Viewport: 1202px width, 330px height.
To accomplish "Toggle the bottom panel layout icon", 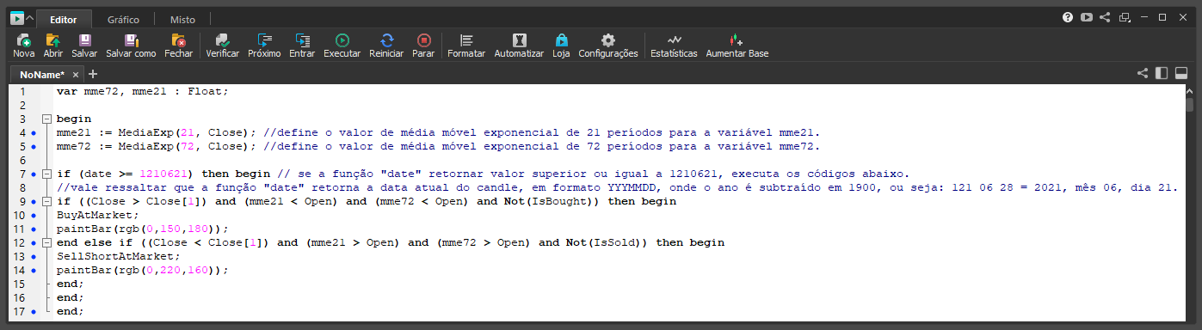I will (x=1181, y=74).
